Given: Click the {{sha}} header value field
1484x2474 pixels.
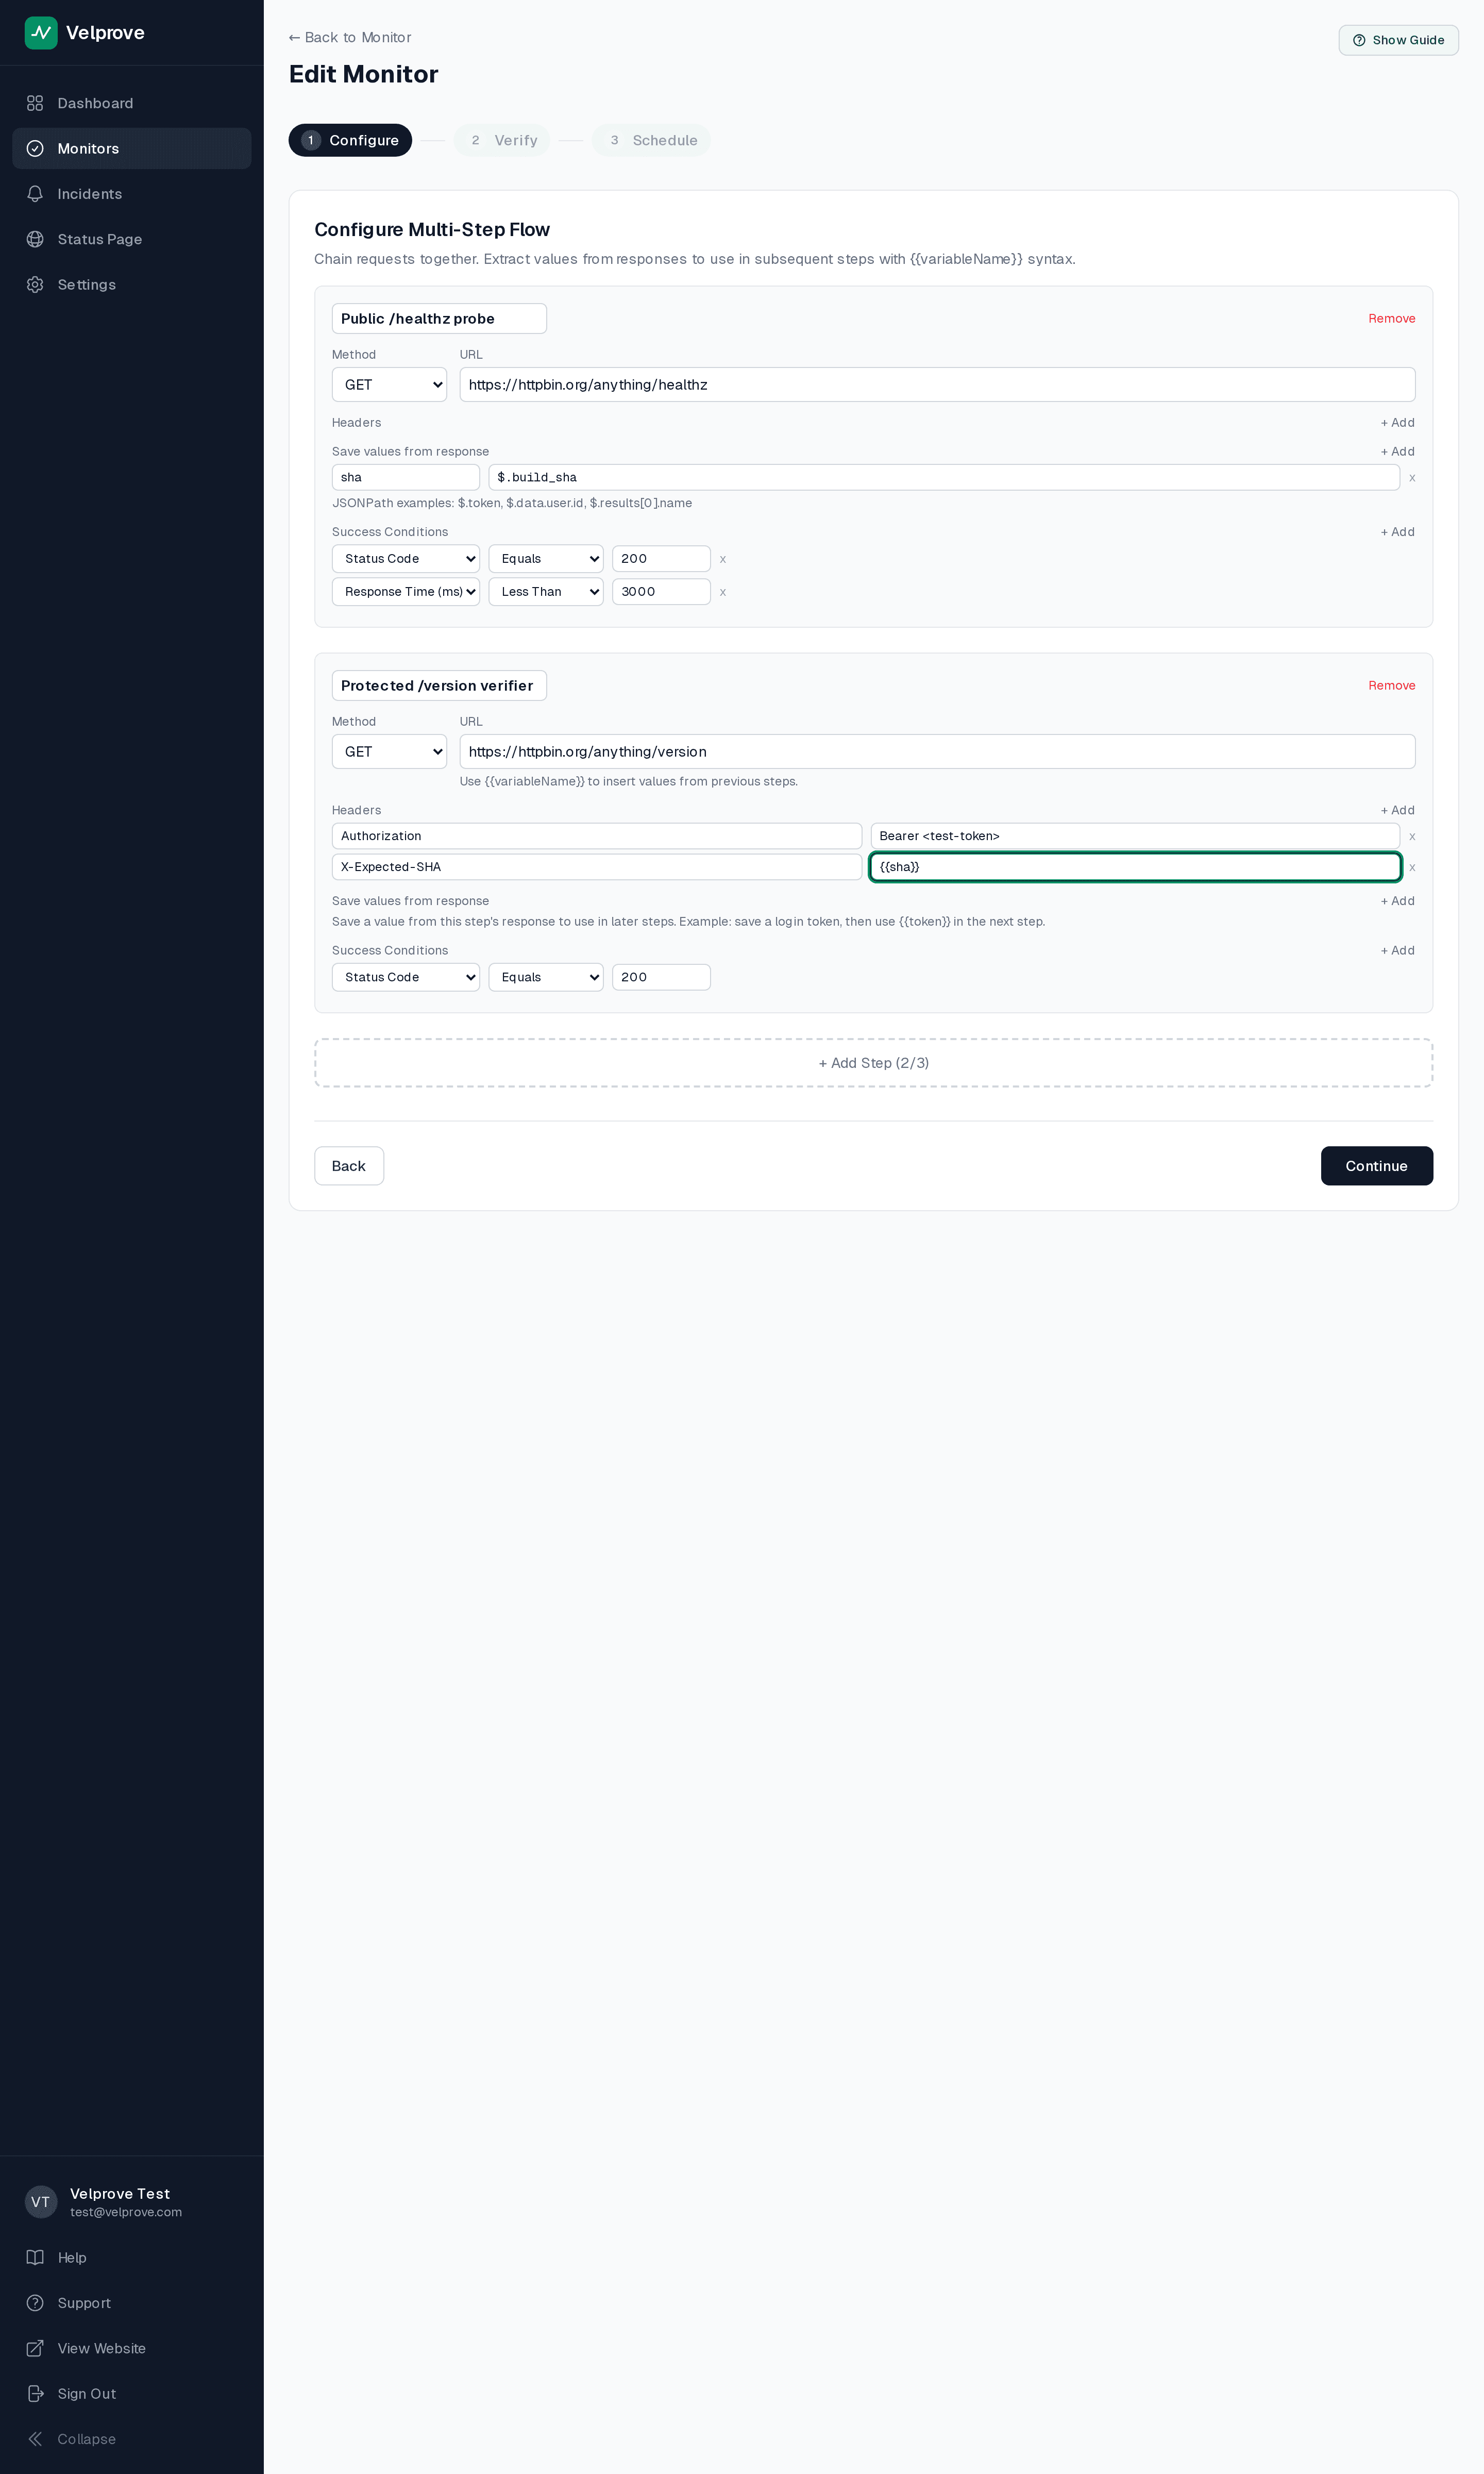Looking at the screenshot, I should 1135,868.
